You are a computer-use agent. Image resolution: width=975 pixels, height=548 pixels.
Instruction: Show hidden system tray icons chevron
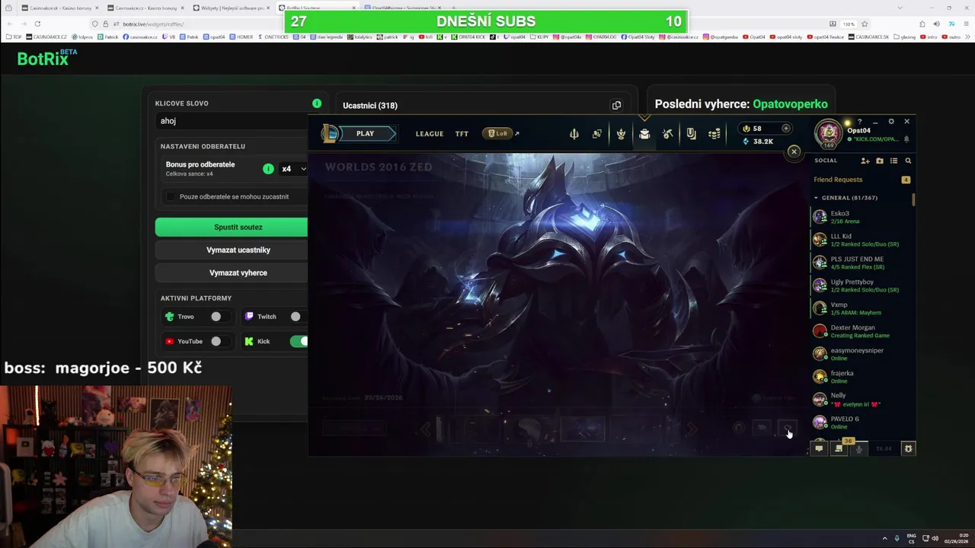[x=884, y=538]
